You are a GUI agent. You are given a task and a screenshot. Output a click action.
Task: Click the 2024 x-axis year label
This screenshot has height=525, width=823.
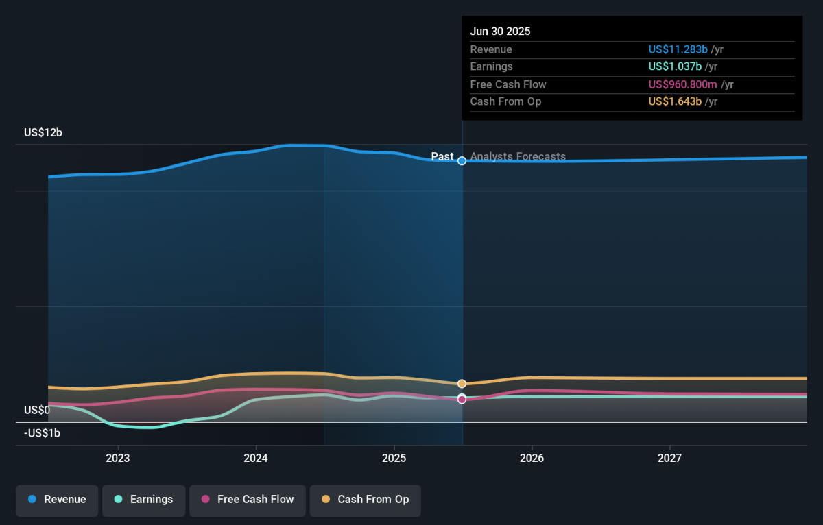coord(256,457)
